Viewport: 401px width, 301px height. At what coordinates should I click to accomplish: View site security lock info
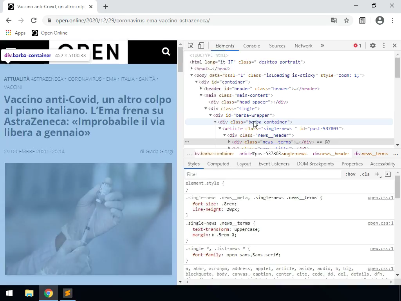(x=49, y=20)
